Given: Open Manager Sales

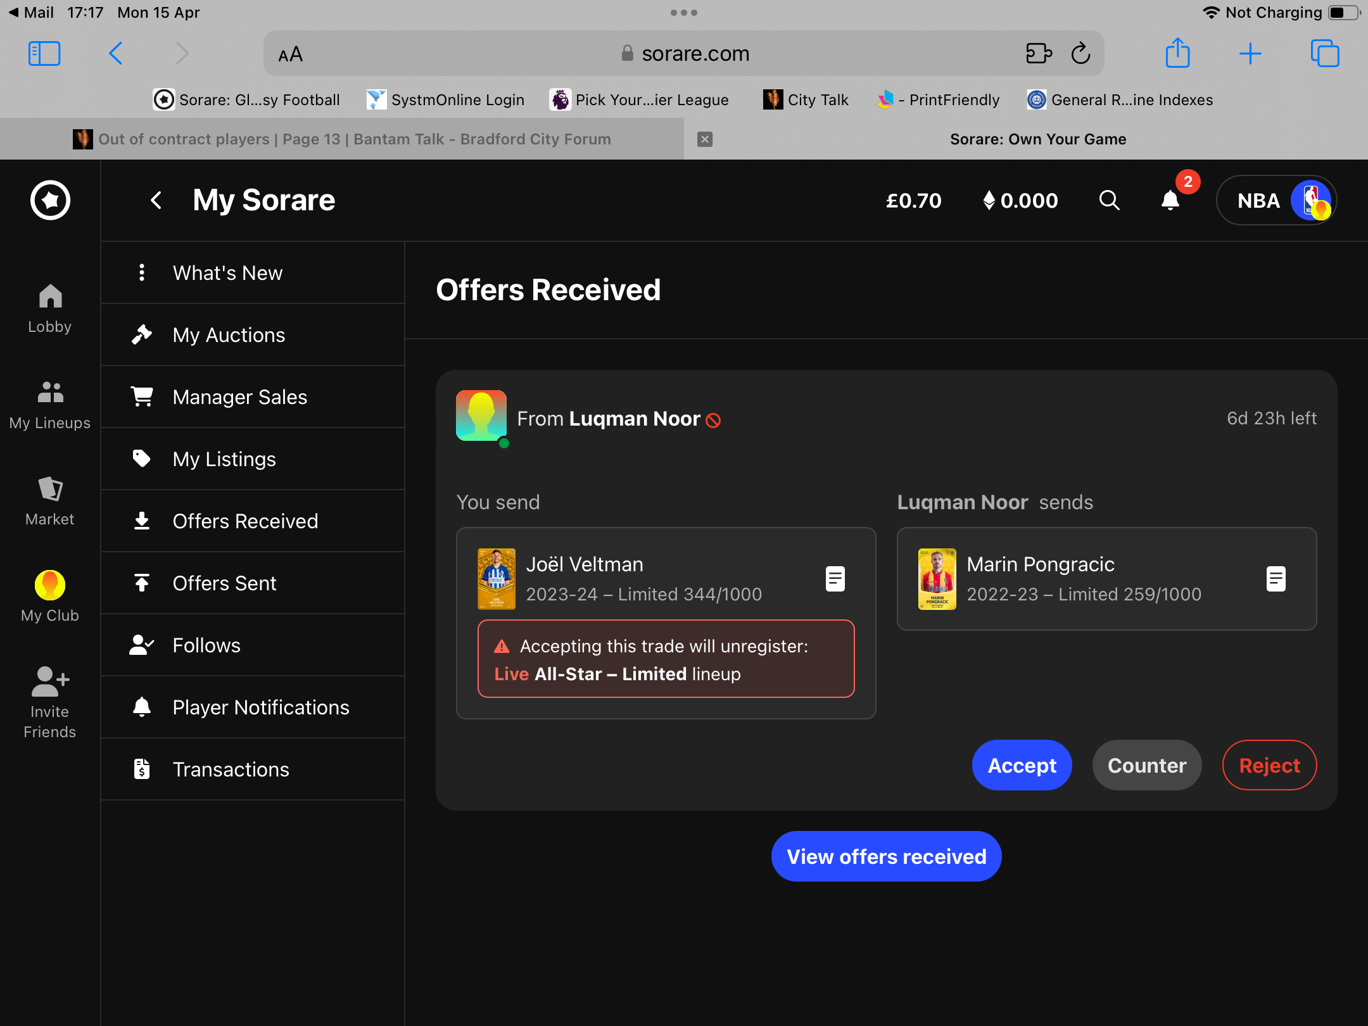Looking at the screenshot, I should [x=253, y=397].
